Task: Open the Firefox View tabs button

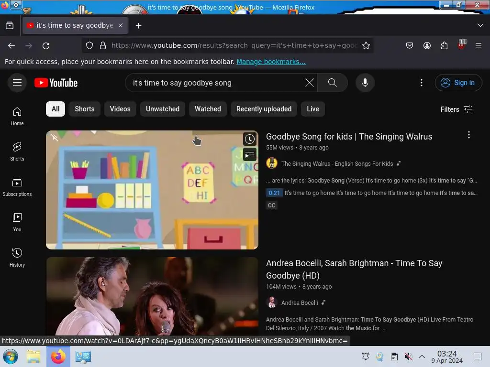Action: [x=10, y=26]
